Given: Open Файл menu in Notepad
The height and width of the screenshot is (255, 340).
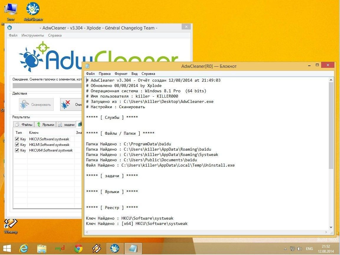Looking at the screenshot, I should click(91, 74).
